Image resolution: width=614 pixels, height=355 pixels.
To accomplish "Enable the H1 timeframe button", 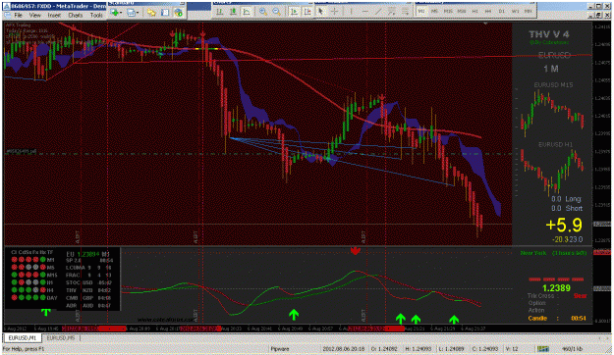I will pyautogui.click(x=474, y=12).
